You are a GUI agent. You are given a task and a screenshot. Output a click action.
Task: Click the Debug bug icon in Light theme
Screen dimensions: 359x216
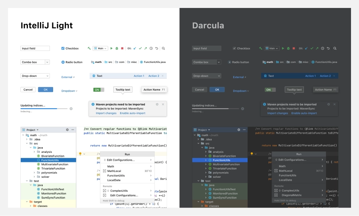(x=117, y=49)
